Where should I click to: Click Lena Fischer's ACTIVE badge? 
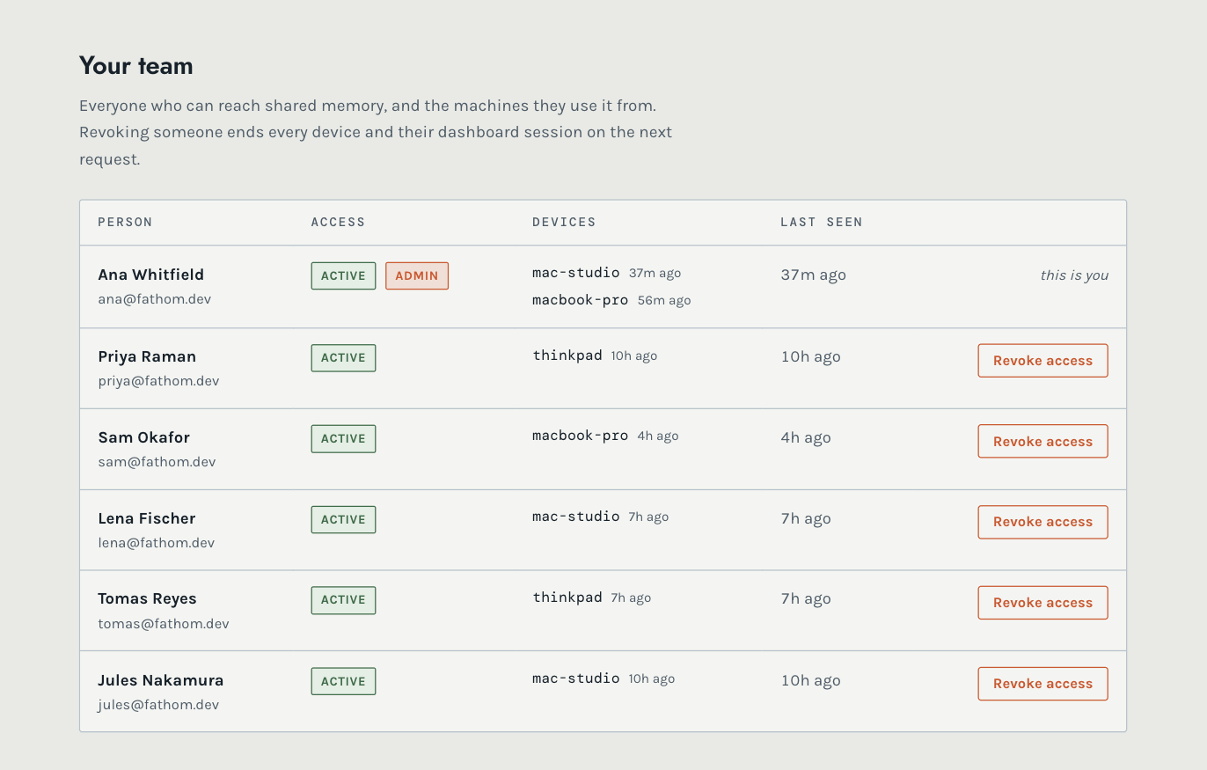(343, 519)
